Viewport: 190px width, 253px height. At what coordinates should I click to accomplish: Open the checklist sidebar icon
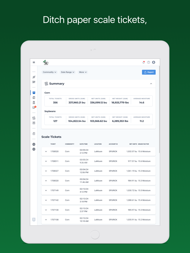click(x=34, y=134)
